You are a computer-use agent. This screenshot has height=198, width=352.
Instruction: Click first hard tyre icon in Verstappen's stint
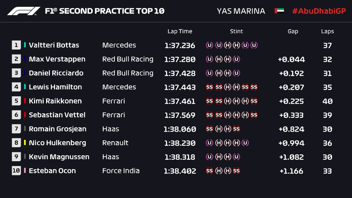[x=218, y=59]
